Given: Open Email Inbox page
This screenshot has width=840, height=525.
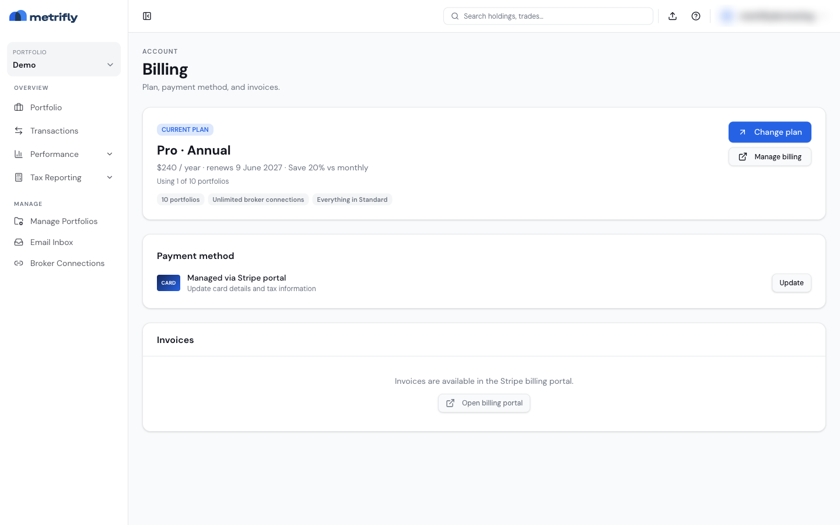Looking at the screenshot, I should (64, 242).
